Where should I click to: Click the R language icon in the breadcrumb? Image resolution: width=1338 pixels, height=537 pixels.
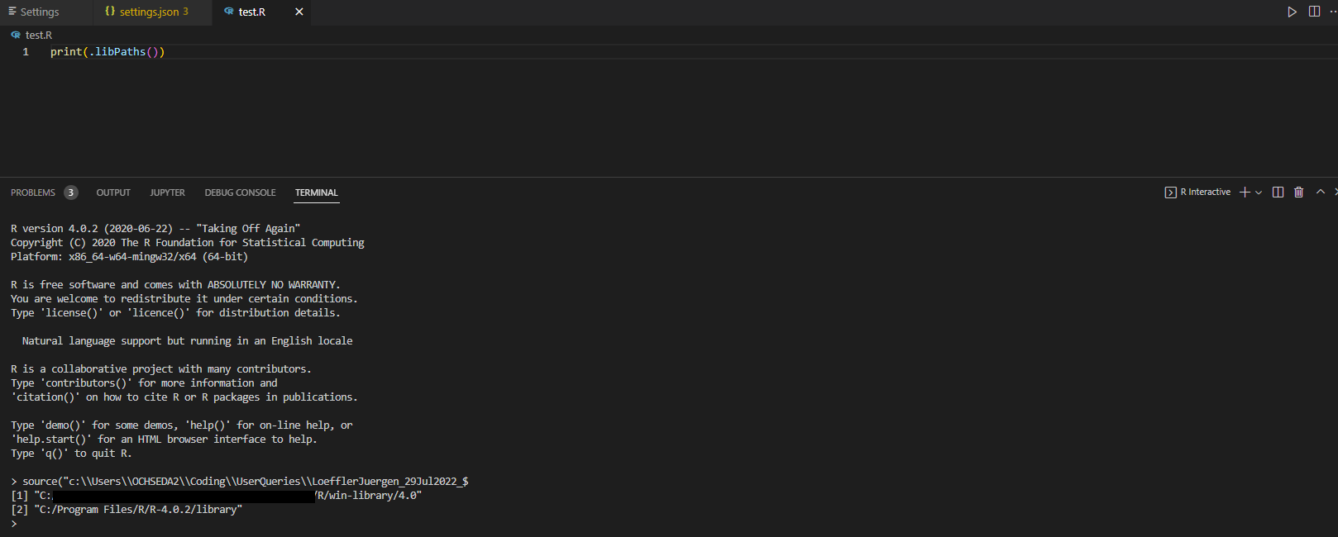pos(15,35)
